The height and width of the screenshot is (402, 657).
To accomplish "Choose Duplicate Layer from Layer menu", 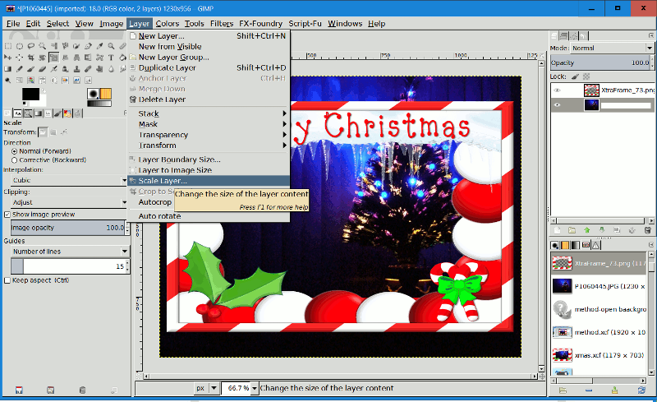I will 208,67.
